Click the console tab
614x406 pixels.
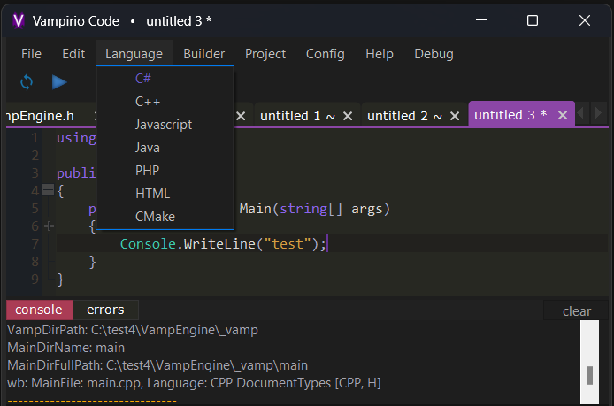39,310
